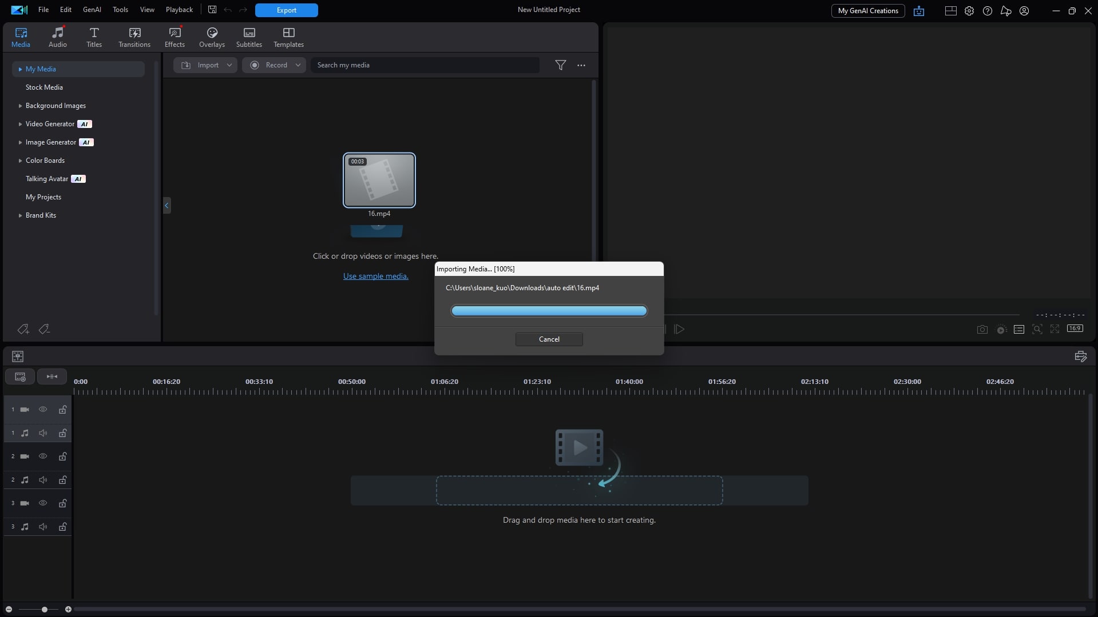Open the notifications megaphone icon
The width and height of the screenshot is (1098, 617).
click(1005, 10)
